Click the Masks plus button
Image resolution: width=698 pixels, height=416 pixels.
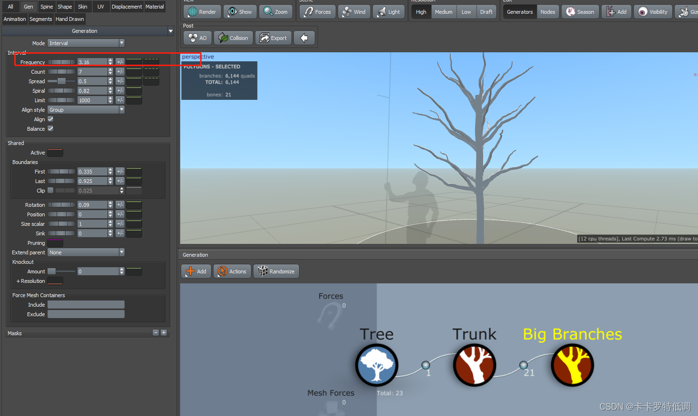pyautogui.click(x=164, y=333)
